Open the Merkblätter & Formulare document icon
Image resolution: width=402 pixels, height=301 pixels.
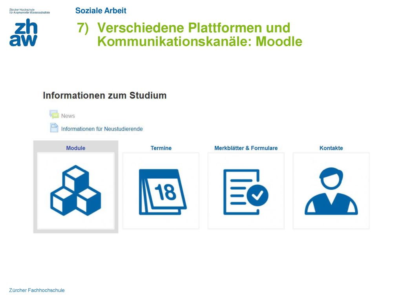pyautogui.click(x=246, y=191)
